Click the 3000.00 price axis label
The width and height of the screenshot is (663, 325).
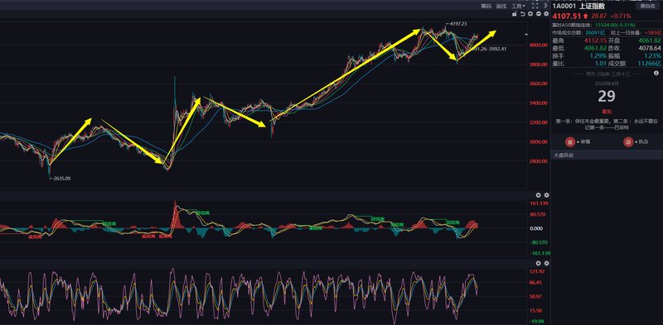(539, 142)
